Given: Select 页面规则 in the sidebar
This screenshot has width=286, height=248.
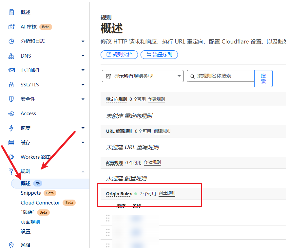Looking at the screenshot, I should [x=30, y=222].
